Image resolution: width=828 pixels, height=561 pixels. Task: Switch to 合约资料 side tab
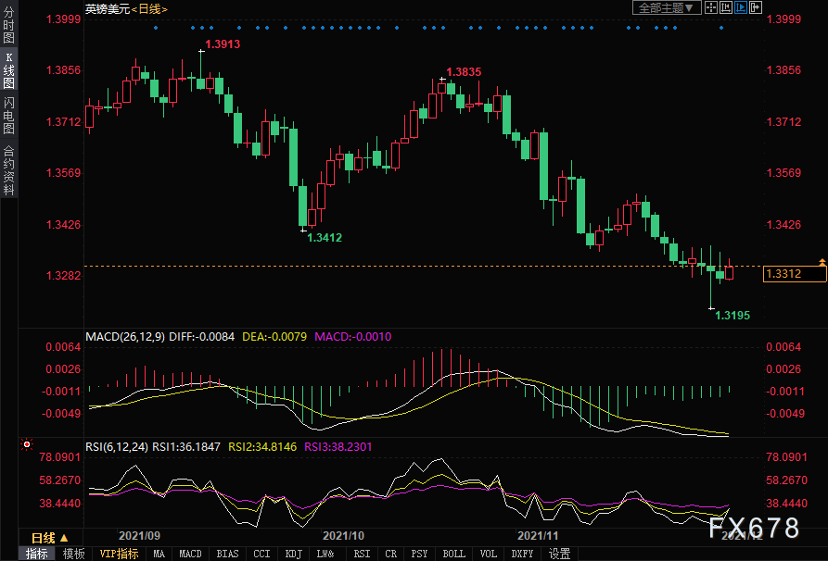coord(9,169)
